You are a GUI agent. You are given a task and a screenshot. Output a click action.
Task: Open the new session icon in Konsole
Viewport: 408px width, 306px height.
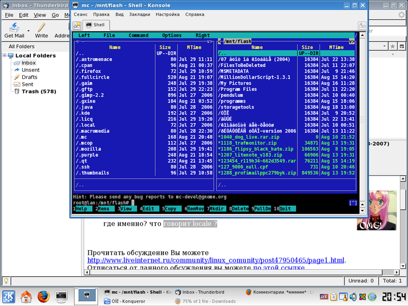77,25
